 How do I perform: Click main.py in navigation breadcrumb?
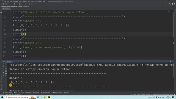[26, 6]
